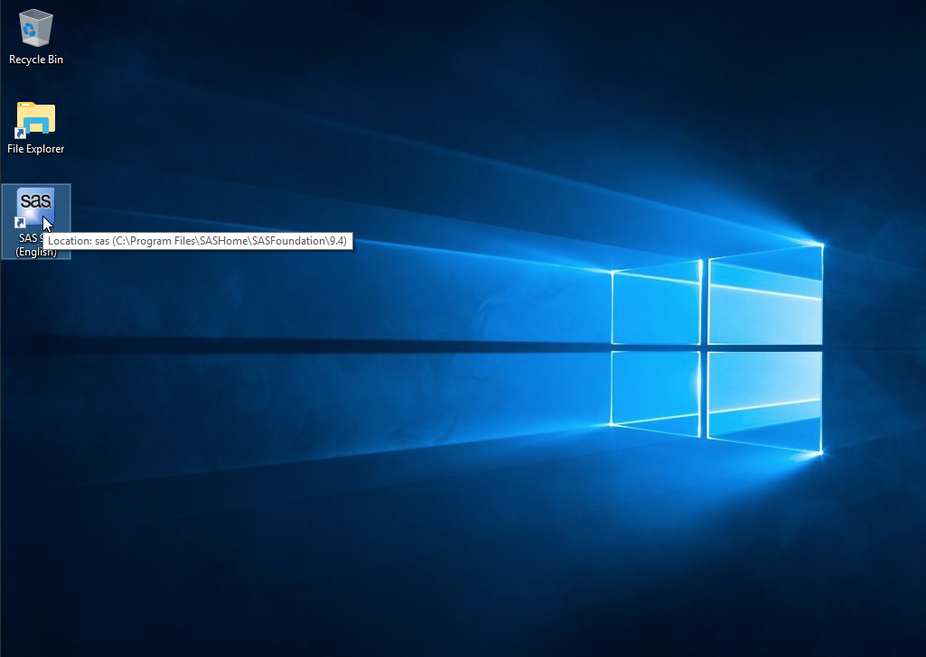Click empty desktop space below the SAS shortcut
The image size is (926, 657).
pos(36,361)
